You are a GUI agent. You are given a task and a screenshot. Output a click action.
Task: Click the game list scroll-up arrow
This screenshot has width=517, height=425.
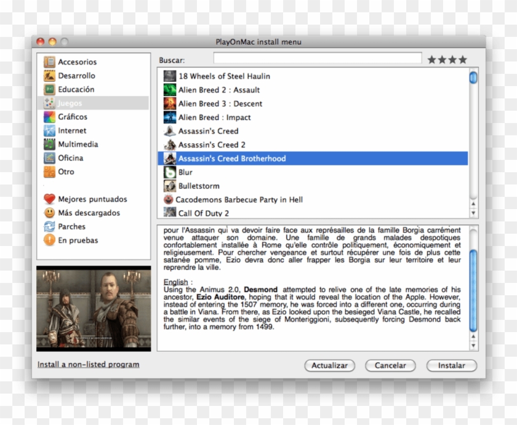click(x=473, y=204)
